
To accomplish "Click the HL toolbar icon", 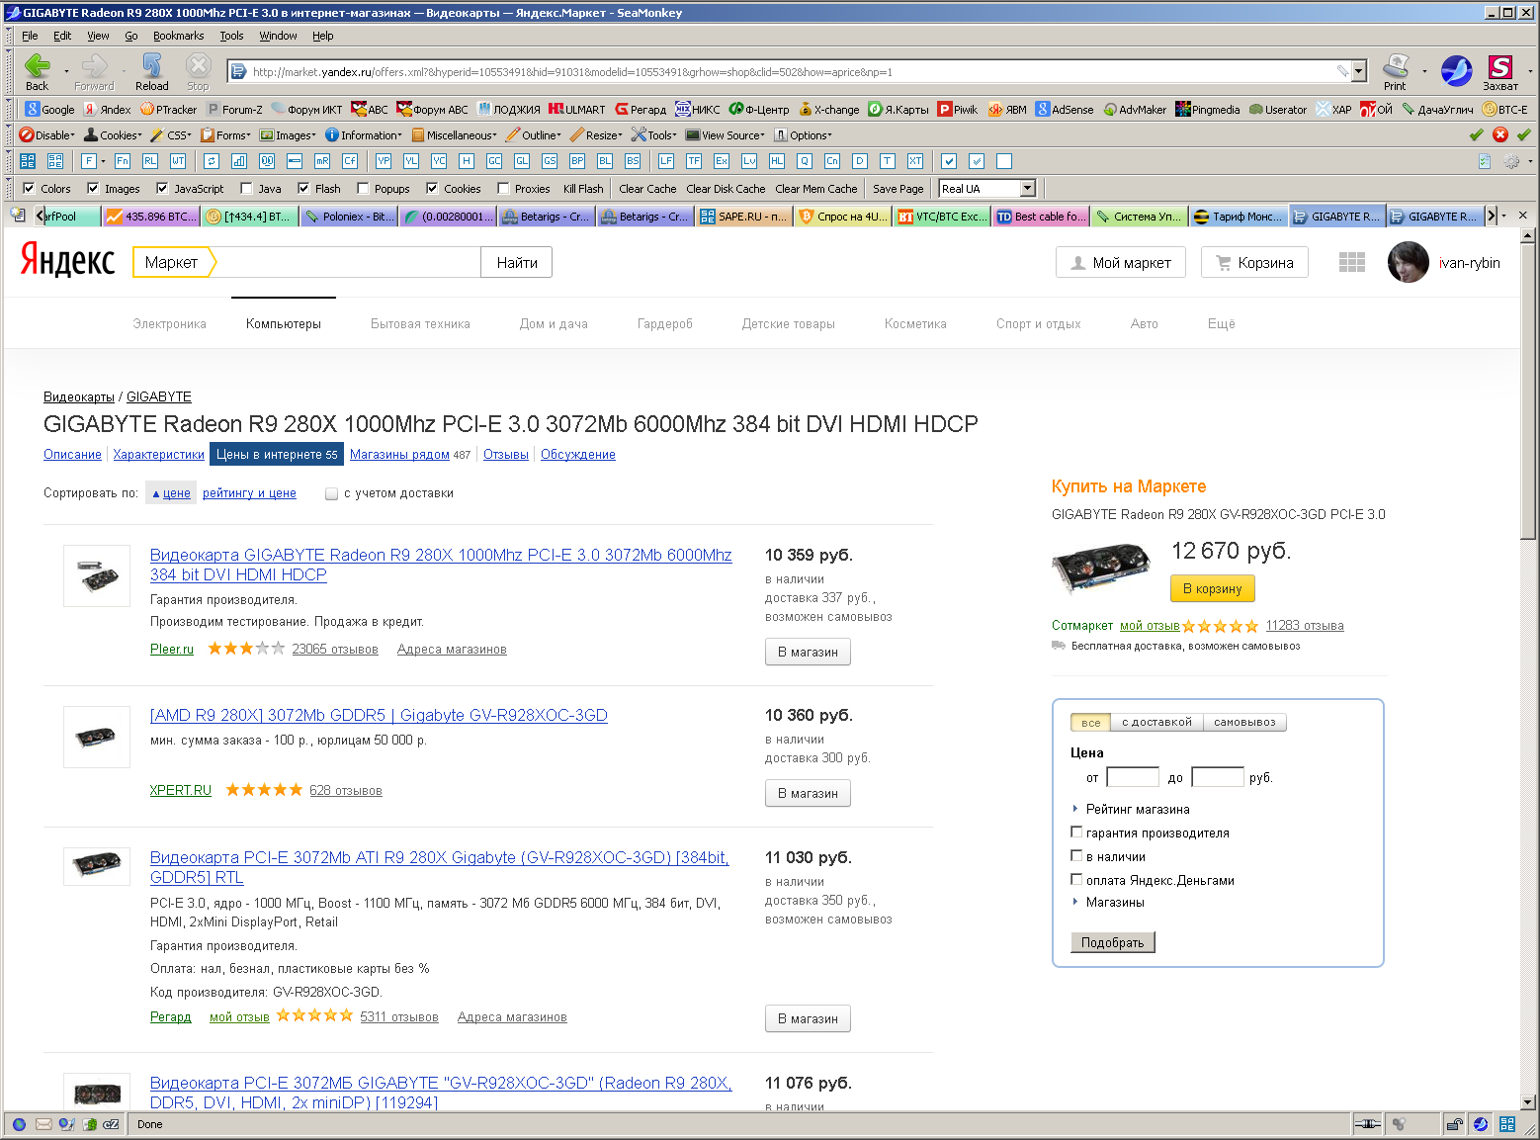I will click(x=777, y=161).
